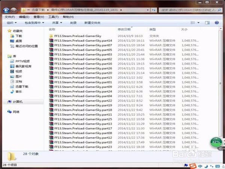Open the blue Help question mark icon
This screenshot has height=169, width=225.
[x=217, y=23]
